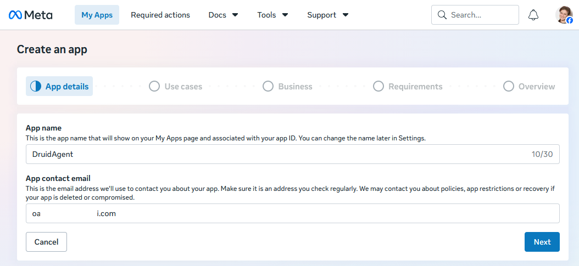This screenshot has width=579, height=266.
Task: Select the Requirements step
Action: [x=408, y=86]
